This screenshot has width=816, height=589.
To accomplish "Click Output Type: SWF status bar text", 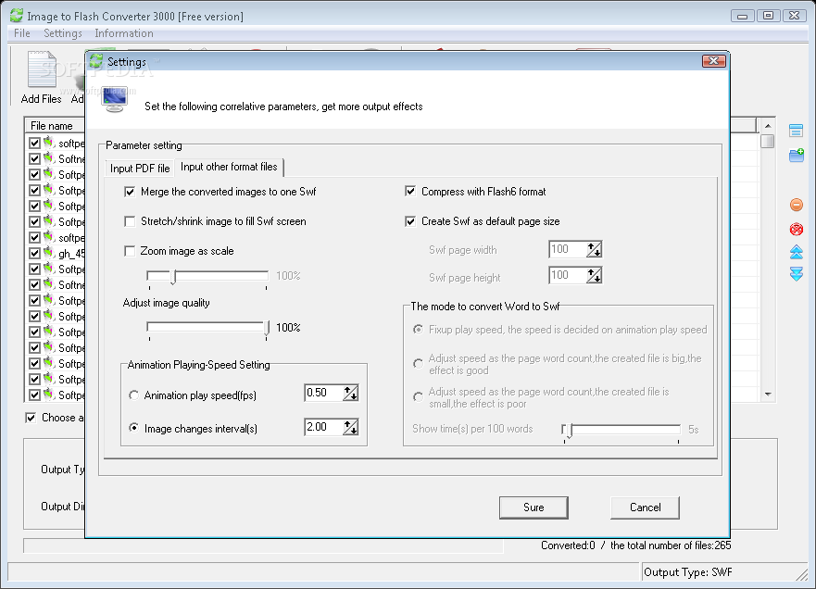I will click(x=688, y=572).
